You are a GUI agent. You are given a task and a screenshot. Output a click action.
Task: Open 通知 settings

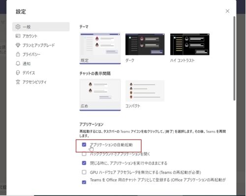point(41,63)
